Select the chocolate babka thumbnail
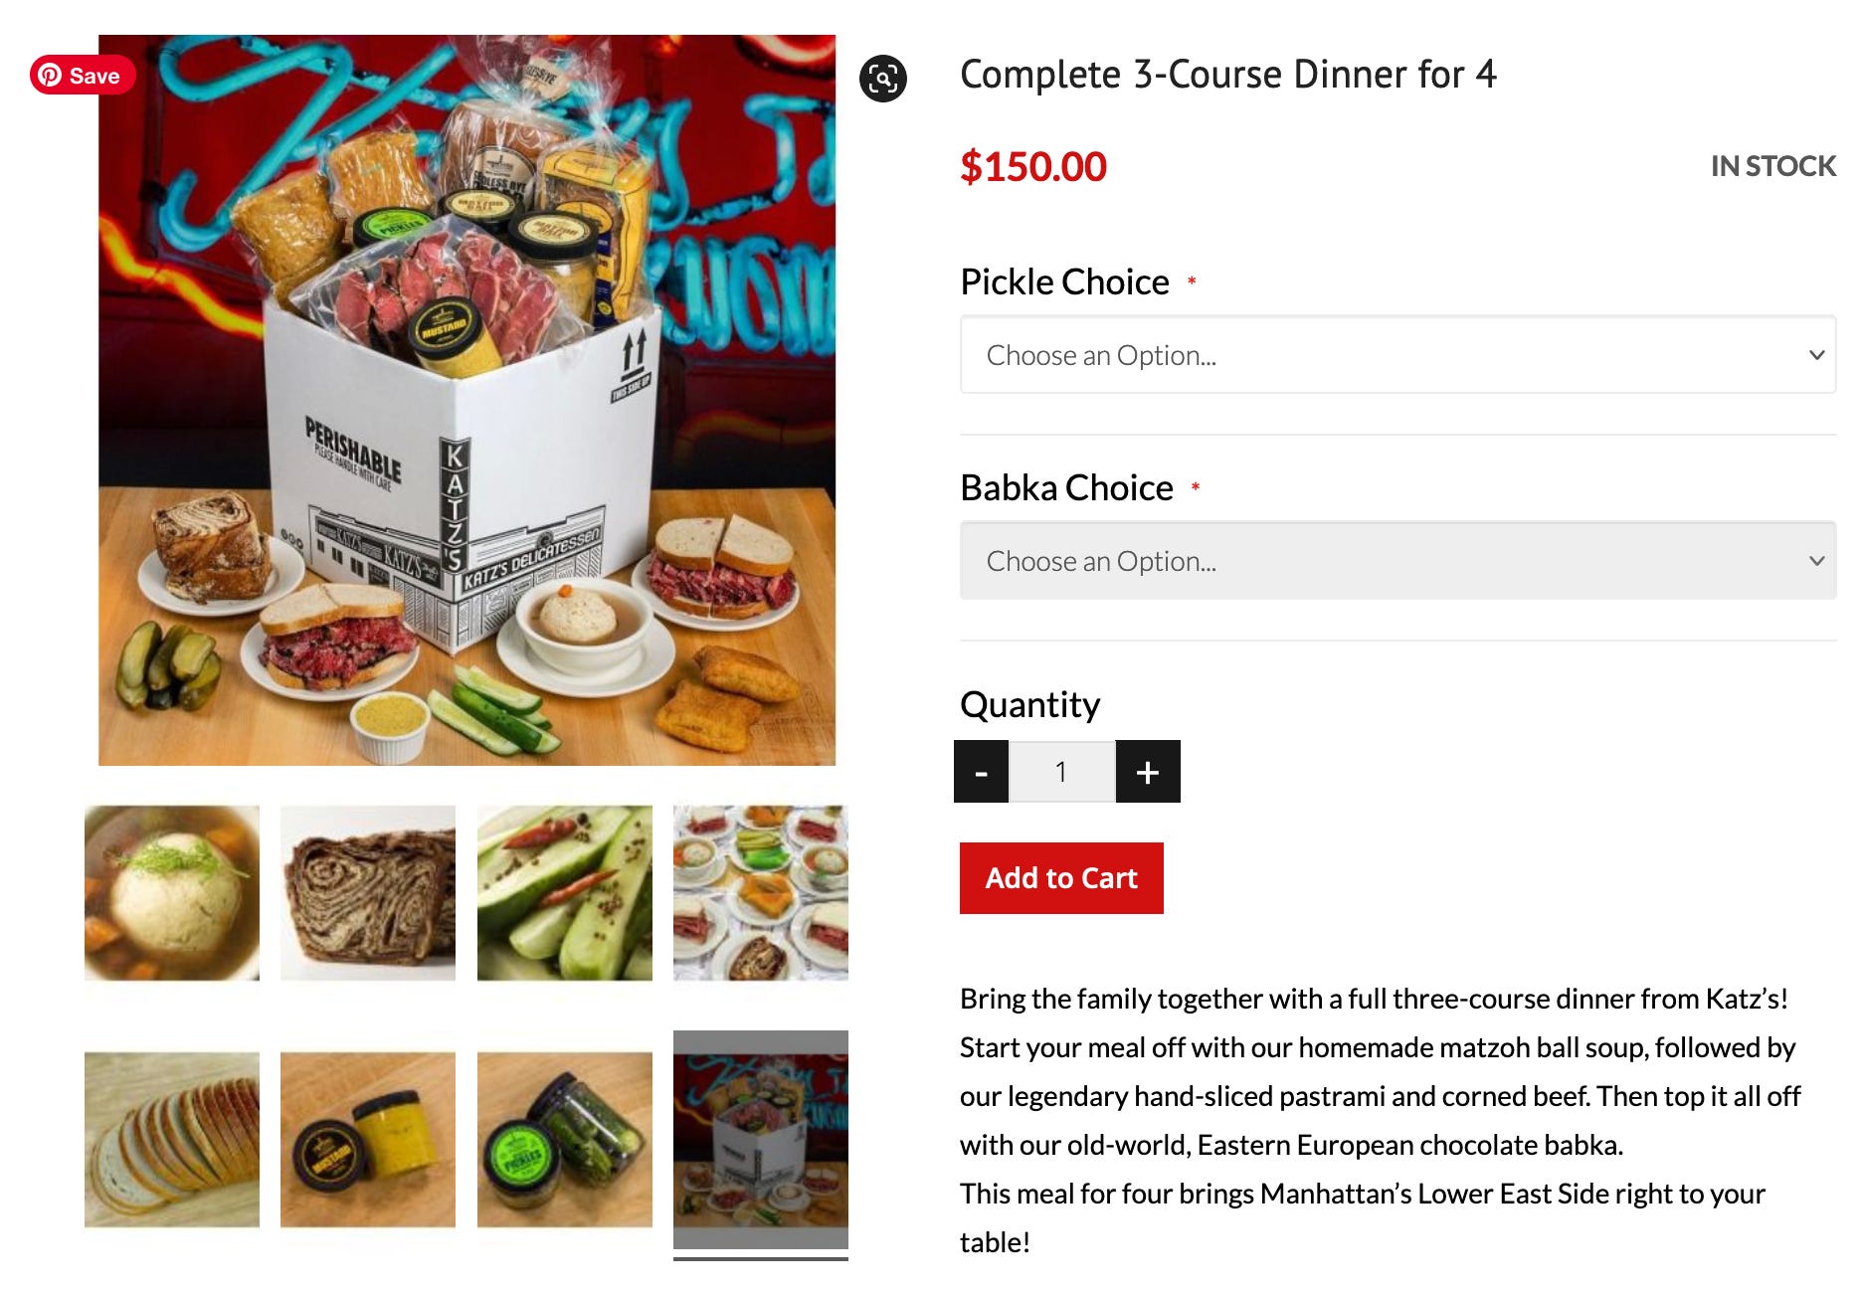This screenshot has width=1862, height=1295. coord(368,893)
